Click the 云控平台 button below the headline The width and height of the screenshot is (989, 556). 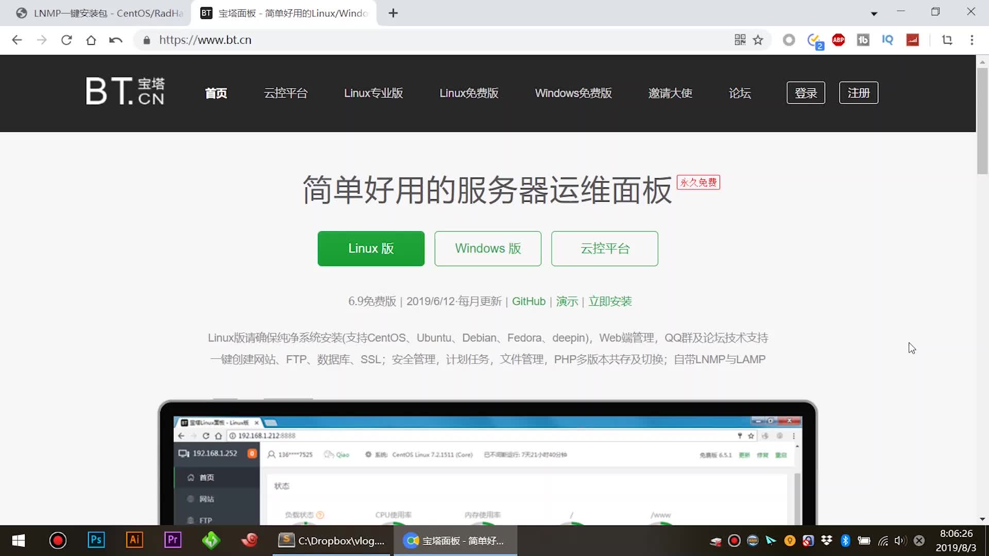click(x=605, y=249)
